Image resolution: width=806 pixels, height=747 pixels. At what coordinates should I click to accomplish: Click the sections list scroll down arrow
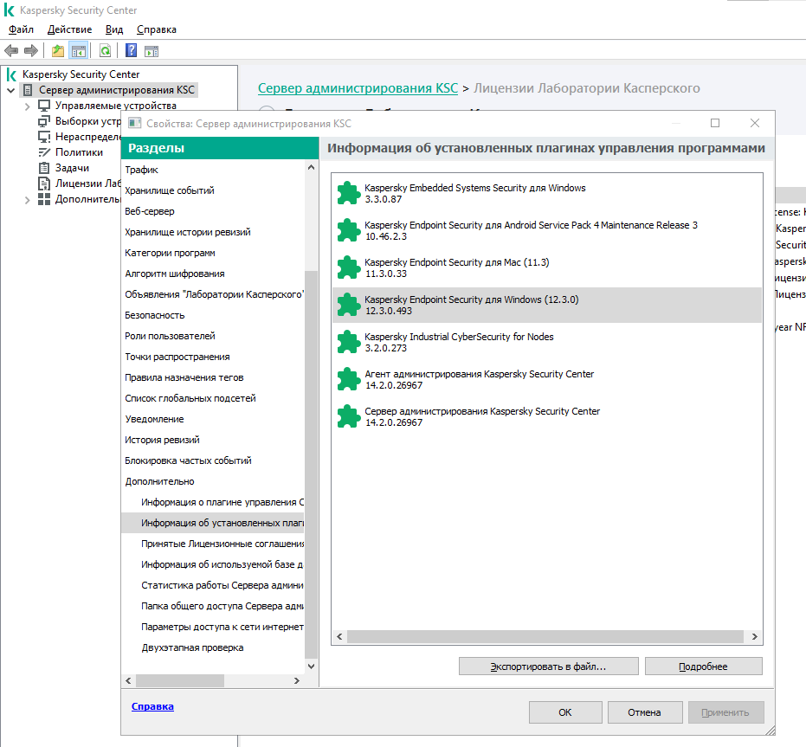pyautogui.click(x=311, y=667)
